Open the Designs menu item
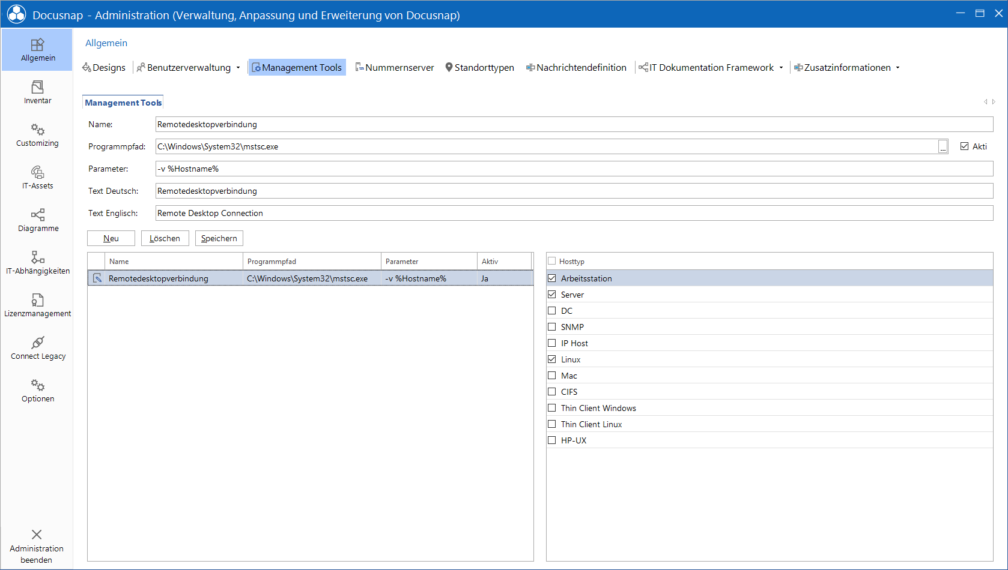1008x570 pixels. pos(104,67)
